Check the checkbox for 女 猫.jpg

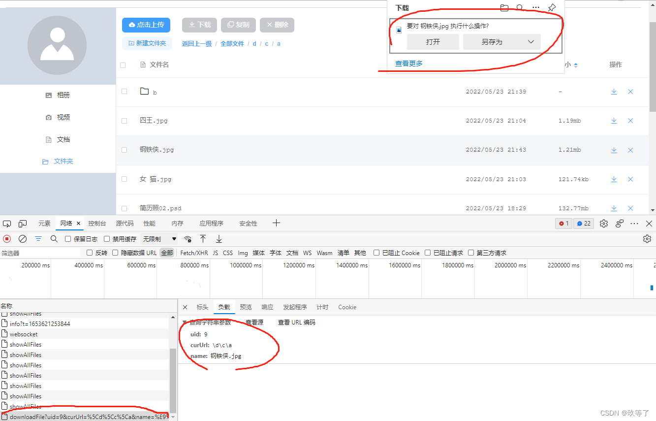[x=124, y=179]
